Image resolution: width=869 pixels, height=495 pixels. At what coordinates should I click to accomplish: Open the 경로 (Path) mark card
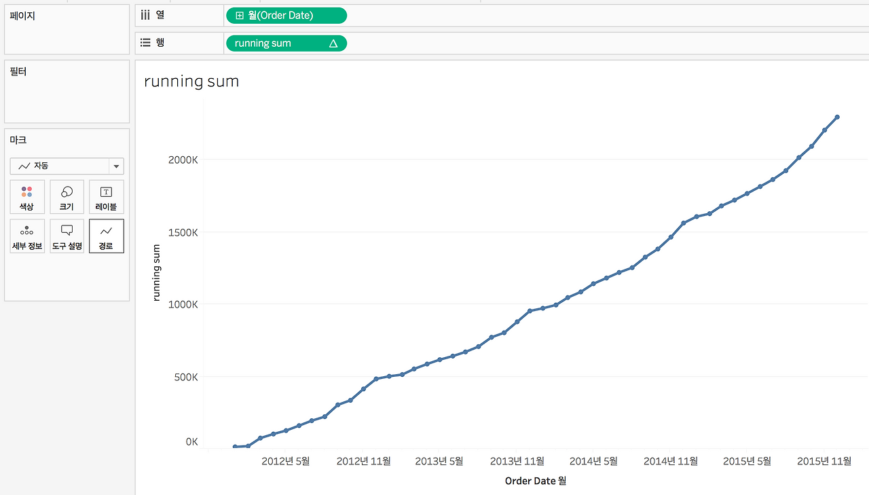107,236
